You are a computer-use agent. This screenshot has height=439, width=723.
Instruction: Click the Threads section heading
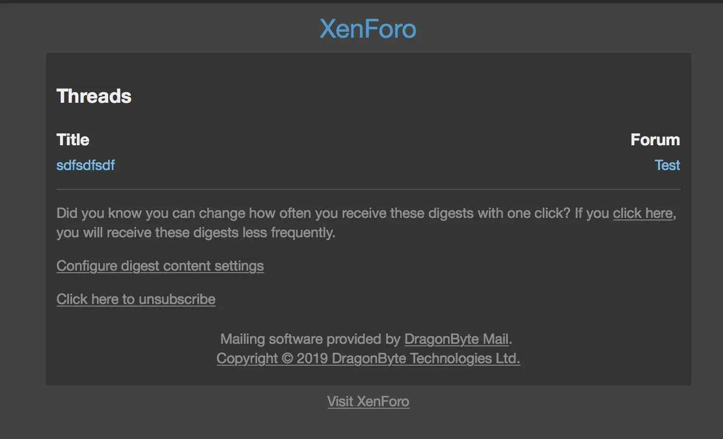click(94, 96)
